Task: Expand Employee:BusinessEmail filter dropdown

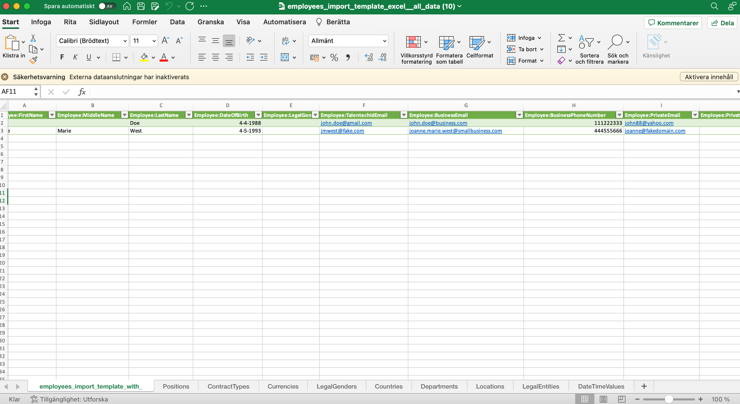Action: [519, 115]
